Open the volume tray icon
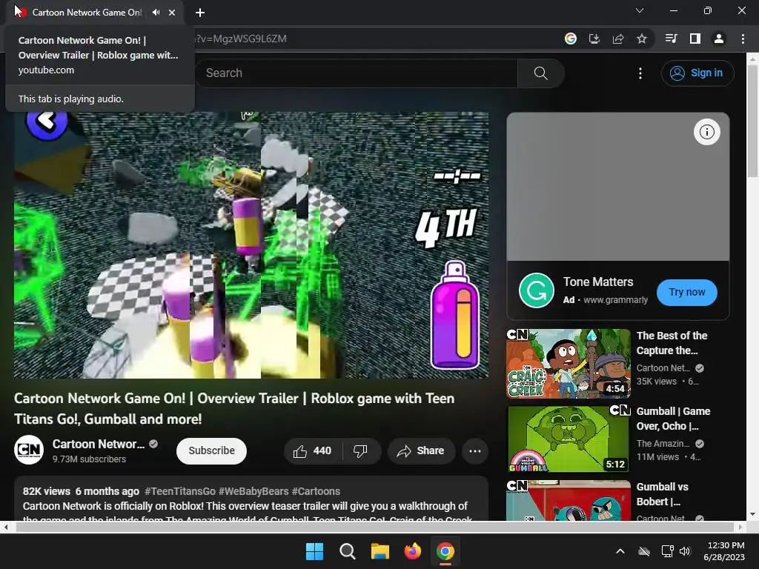Screen dimensions: 759x569 click(684, 551)
